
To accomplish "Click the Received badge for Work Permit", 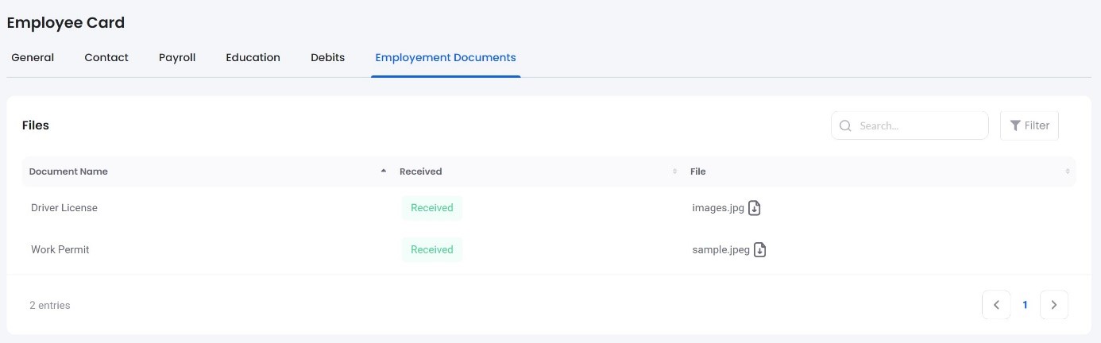I will coord(431,249).
